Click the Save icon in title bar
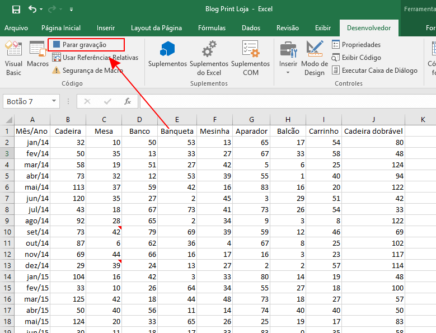 (16, 10)
